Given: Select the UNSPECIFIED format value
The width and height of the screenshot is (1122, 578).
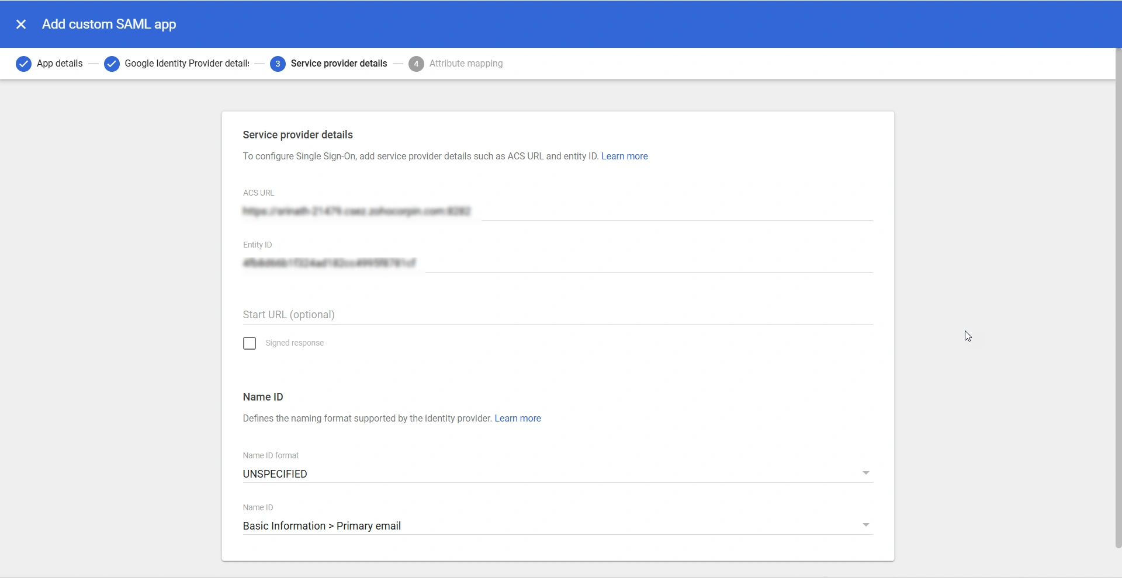Looking at the screenshot, I should pos(275,473).
